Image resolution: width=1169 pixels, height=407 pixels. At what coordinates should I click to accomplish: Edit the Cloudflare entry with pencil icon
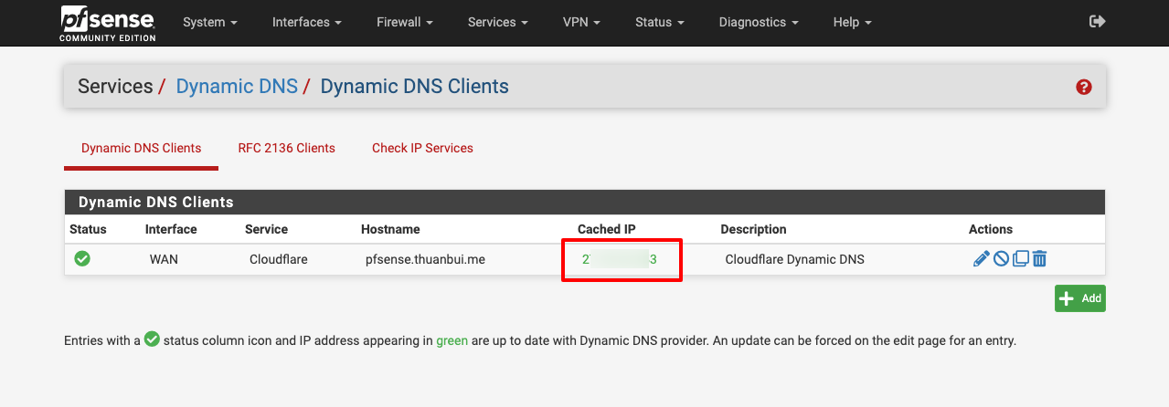pos(981,259)
